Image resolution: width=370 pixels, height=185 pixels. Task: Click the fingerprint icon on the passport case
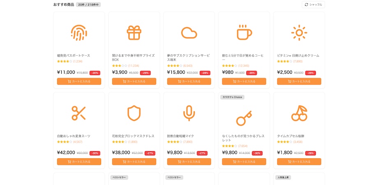point(79,33)
